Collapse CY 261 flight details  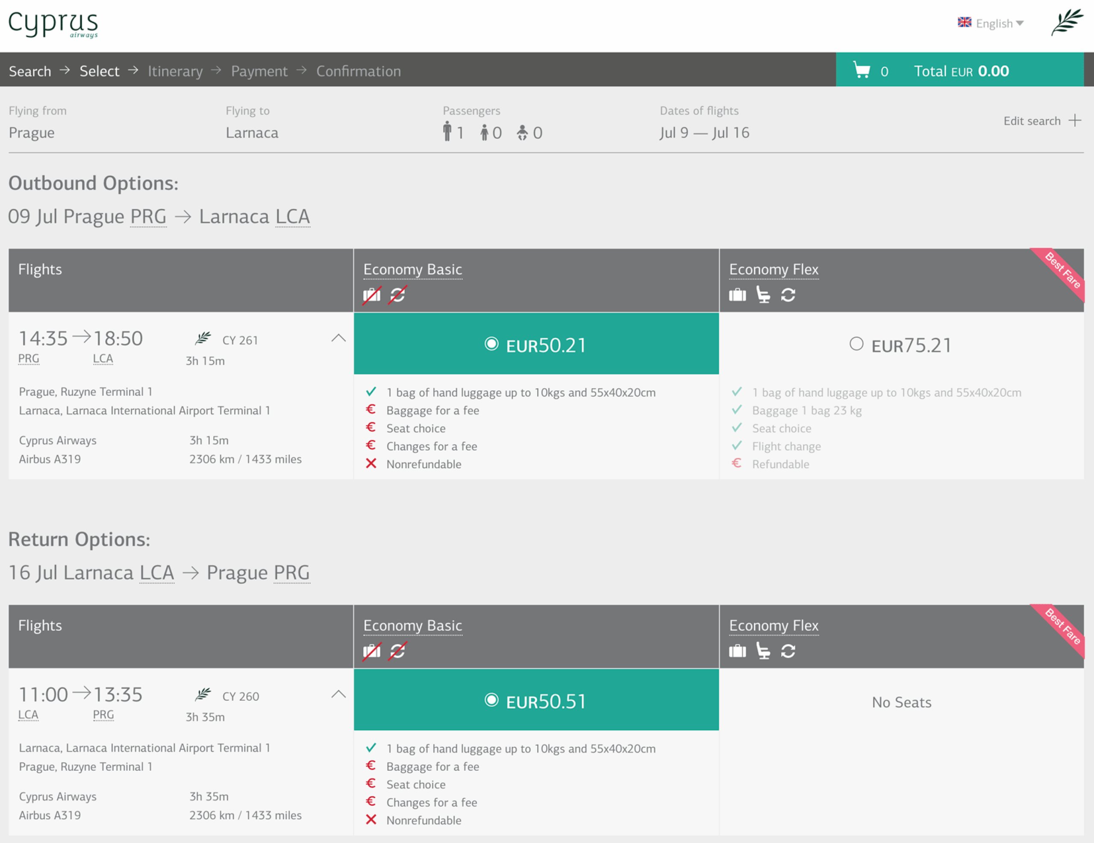[338, 338]
